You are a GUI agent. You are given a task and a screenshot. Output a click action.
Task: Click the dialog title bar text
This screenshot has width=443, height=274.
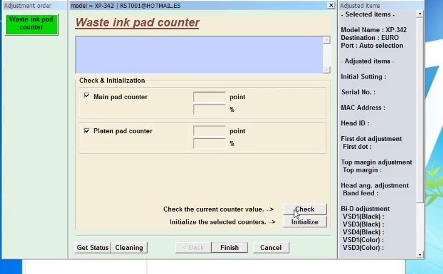click(x=125, y=5)
